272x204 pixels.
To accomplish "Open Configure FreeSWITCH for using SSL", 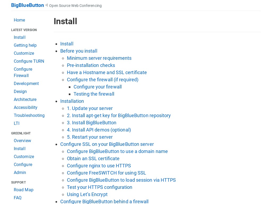I will pos(107,173).
